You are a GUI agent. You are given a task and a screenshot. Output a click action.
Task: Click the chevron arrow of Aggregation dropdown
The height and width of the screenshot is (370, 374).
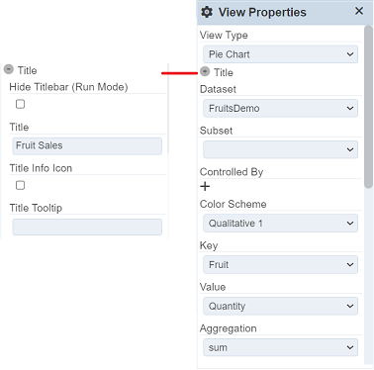350,347
